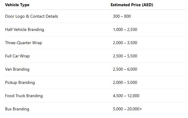Select the Bus Branding row label
Screen dimensions: 188x118
(x=17, y=109)
